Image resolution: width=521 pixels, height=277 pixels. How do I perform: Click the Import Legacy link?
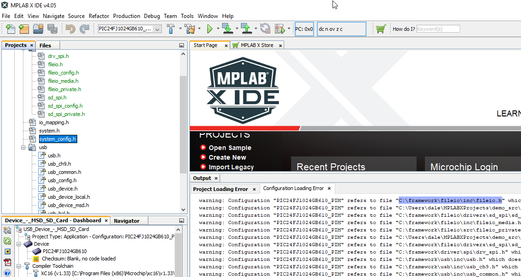point(231,167)
